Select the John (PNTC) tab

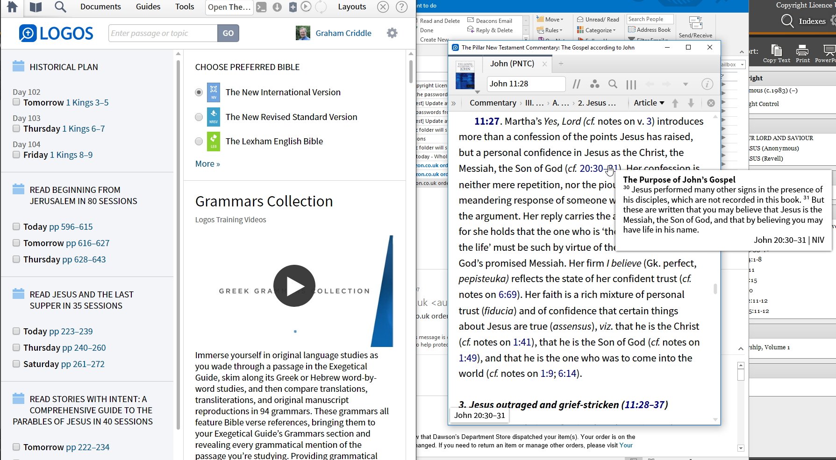coord(512,64)
